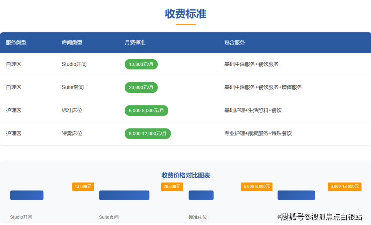This screenshot has width=371, height=225.
Task: Select the green 8,000-12,000元/月 price badge
Action: 148,133
